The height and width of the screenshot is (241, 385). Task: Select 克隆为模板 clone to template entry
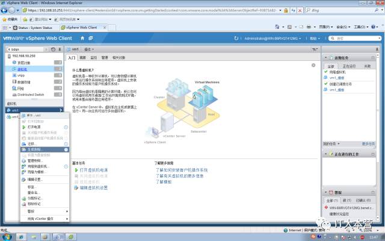(45, 172)
